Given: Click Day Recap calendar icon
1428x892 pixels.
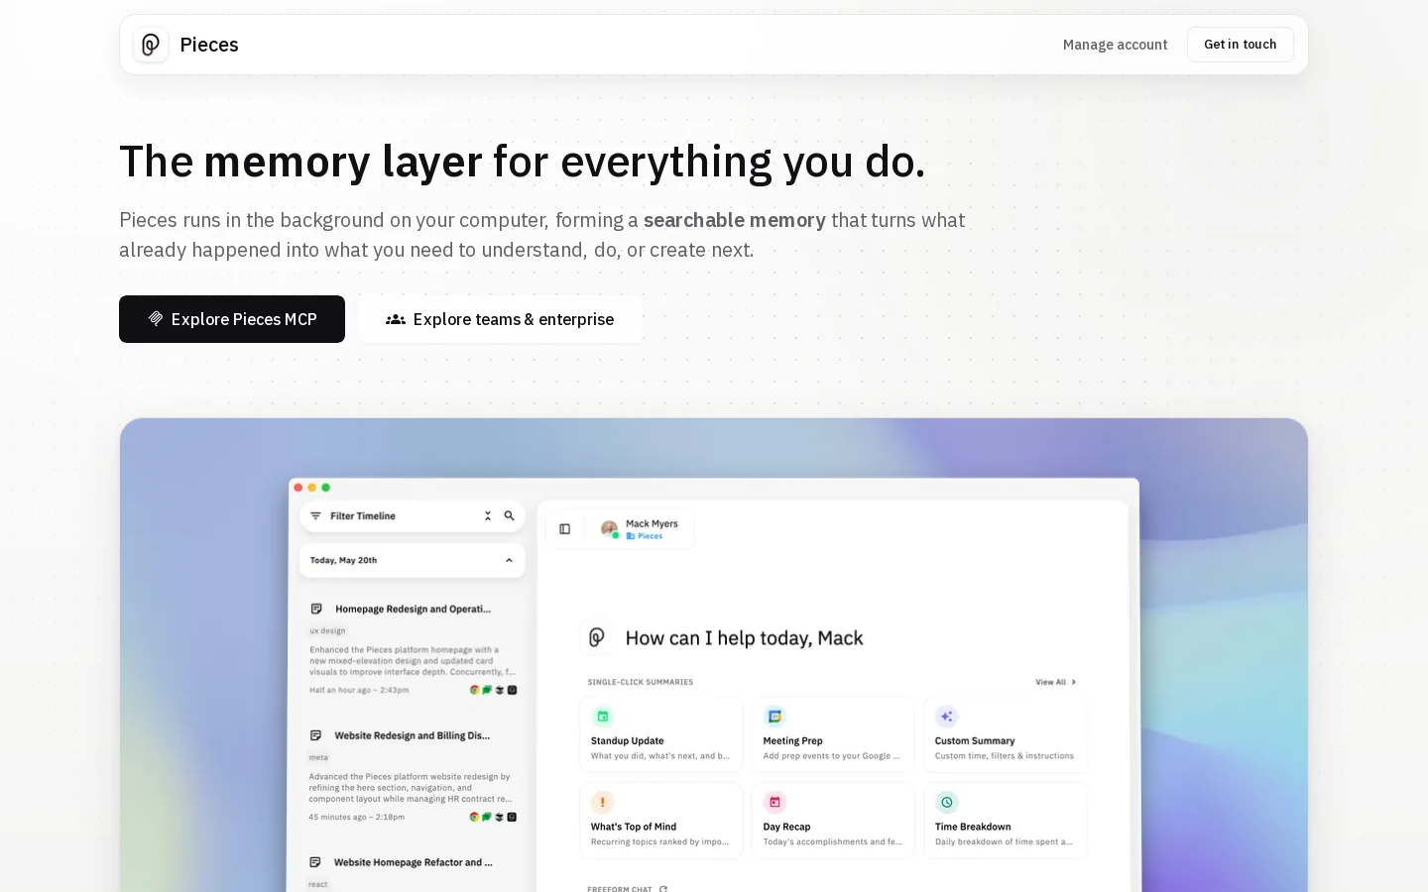Looking at the screenshot, I should pos(774,802).
